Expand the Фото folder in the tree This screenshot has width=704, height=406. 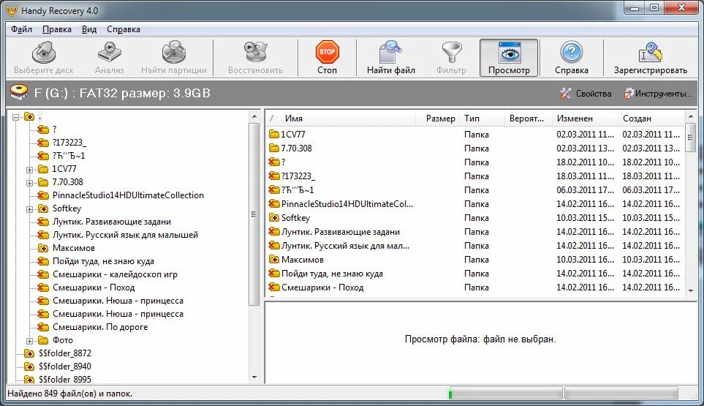(x=30, y=341)
